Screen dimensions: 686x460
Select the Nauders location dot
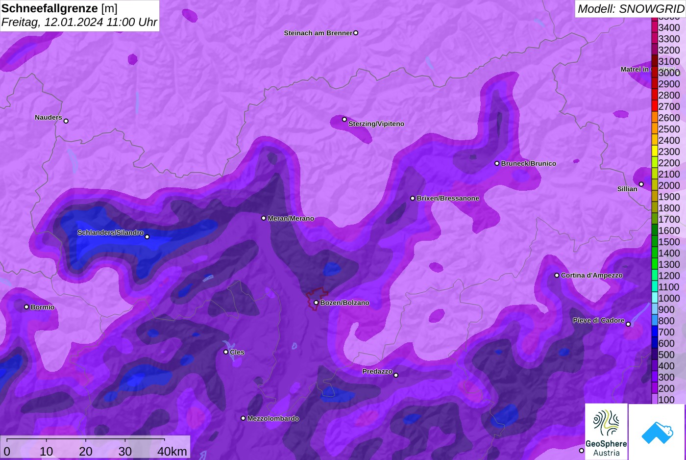pyautogui.click(x=66, y=121)
